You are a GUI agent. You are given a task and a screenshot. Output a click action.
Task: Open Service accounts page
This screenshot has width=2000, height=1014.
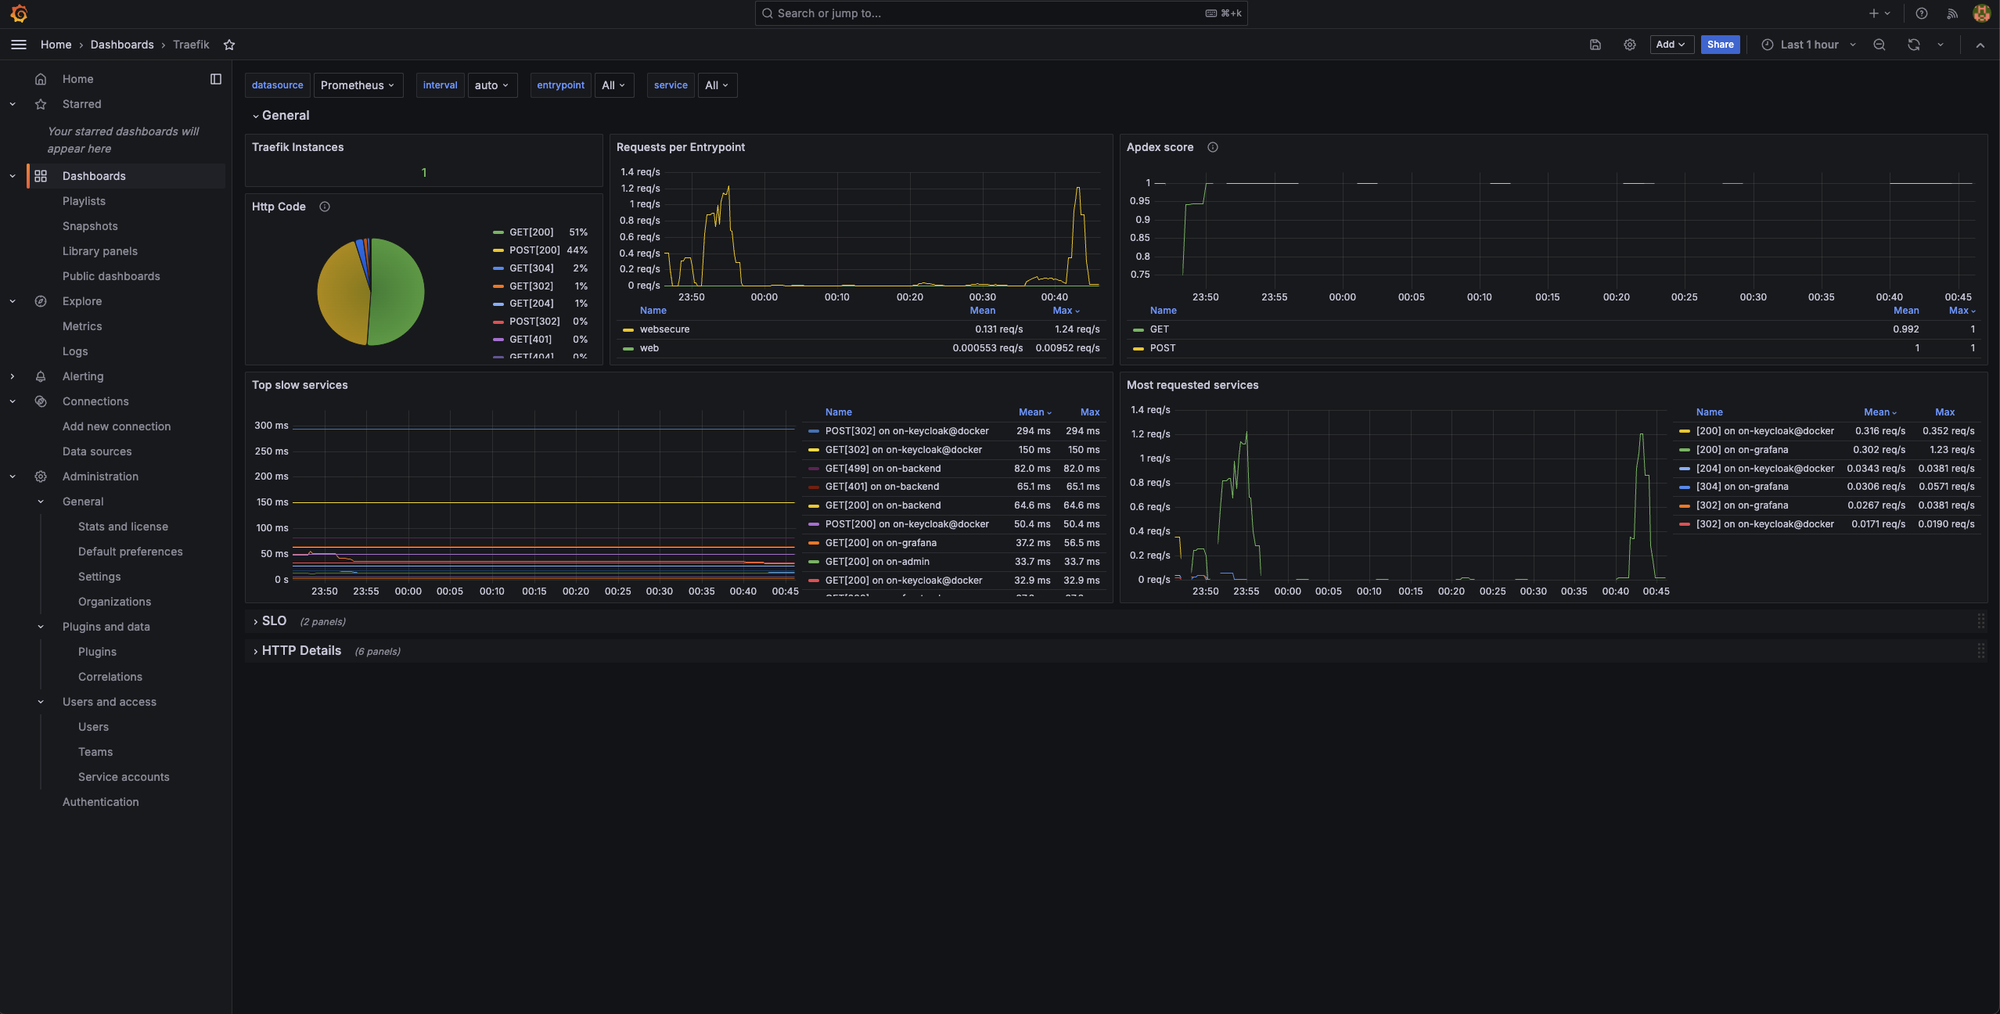click(x=124, y=777)
